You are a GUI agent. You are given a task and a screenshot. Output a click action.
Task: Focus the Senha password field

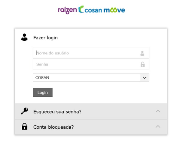tap(91, 64)
